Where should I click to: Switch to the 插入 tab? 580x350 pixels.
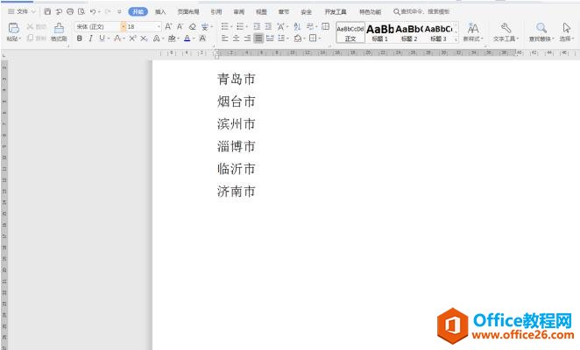(x=160, y=12)
